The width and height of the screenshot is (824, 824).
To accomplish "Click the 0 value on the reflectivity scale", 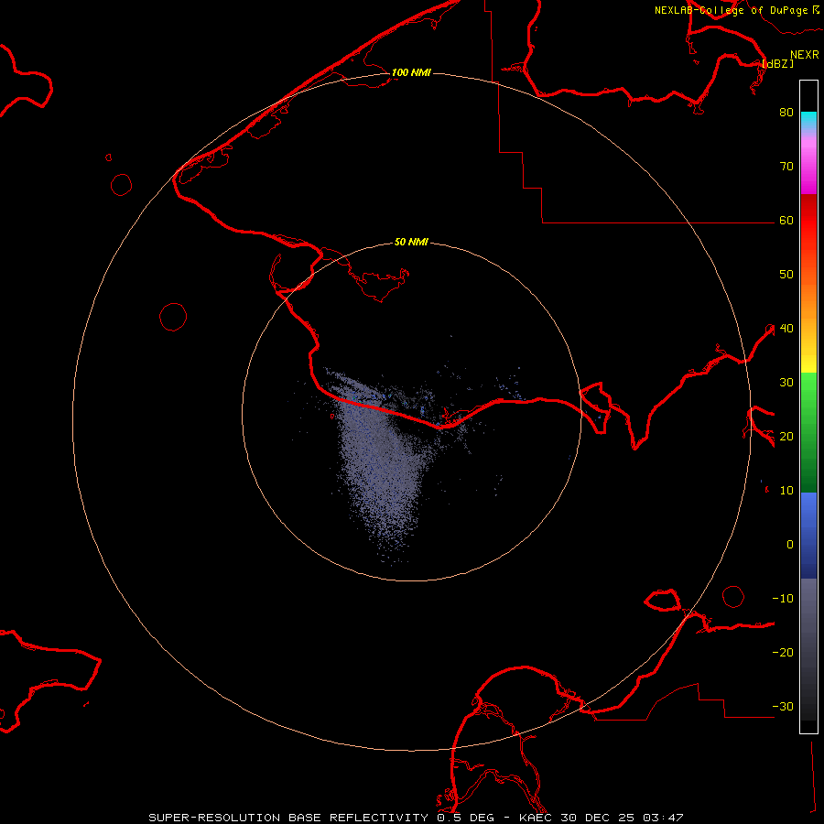I will (790, 545).
